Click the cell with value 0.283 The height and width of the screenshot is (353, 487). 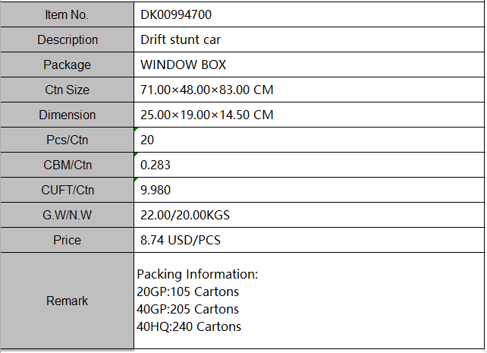308,165
